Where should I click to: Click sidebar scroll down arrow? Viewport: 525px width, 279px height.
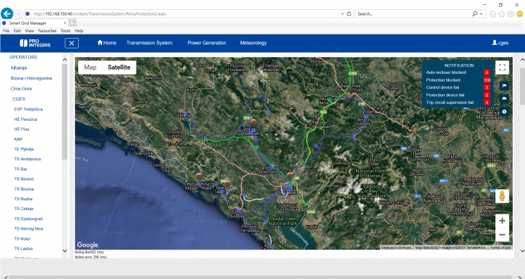pos(65,251)
